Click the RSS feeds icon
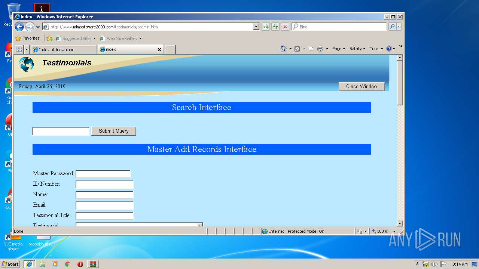 (297, 49)
